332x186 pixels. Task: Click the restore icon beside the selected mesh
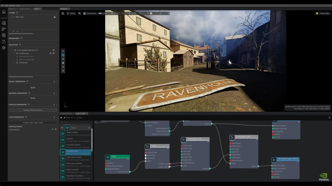click(53, 50)
